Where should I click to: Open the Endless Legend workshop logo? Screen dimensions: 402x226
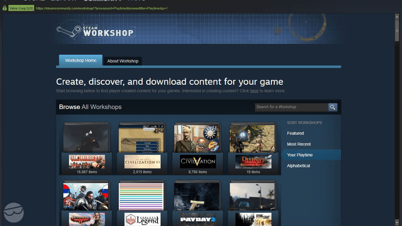click(142, 219)
